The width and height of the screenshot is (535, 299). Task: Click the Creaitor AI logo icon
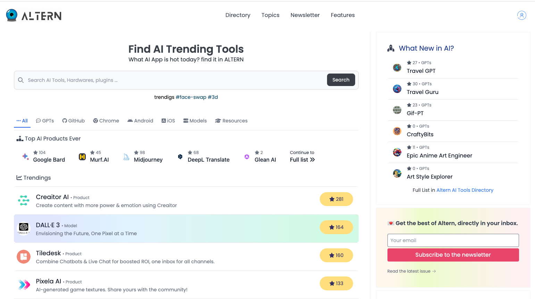24,200
